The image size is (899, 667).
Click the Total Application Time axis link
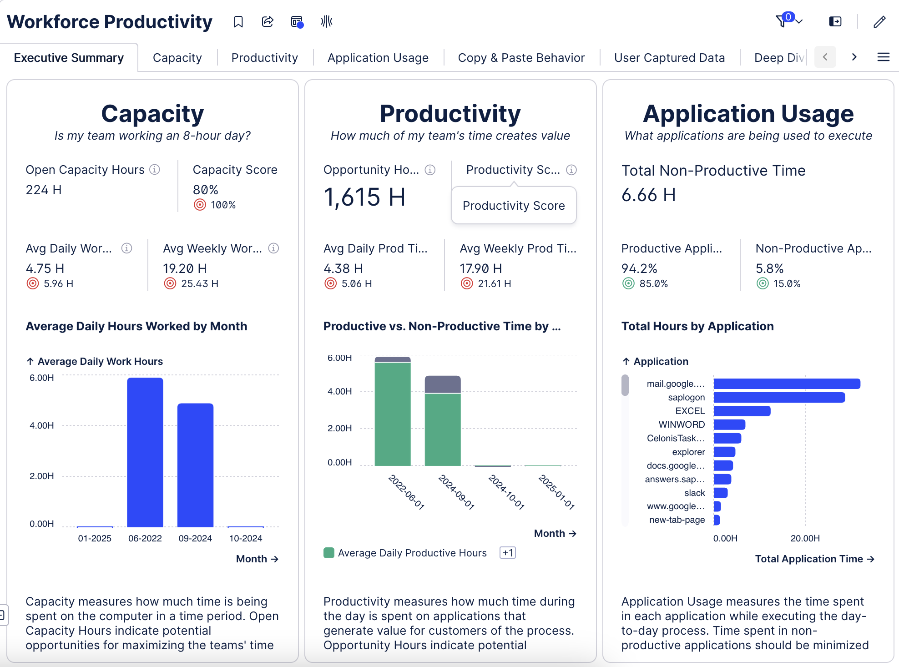(x=814, y=559)
